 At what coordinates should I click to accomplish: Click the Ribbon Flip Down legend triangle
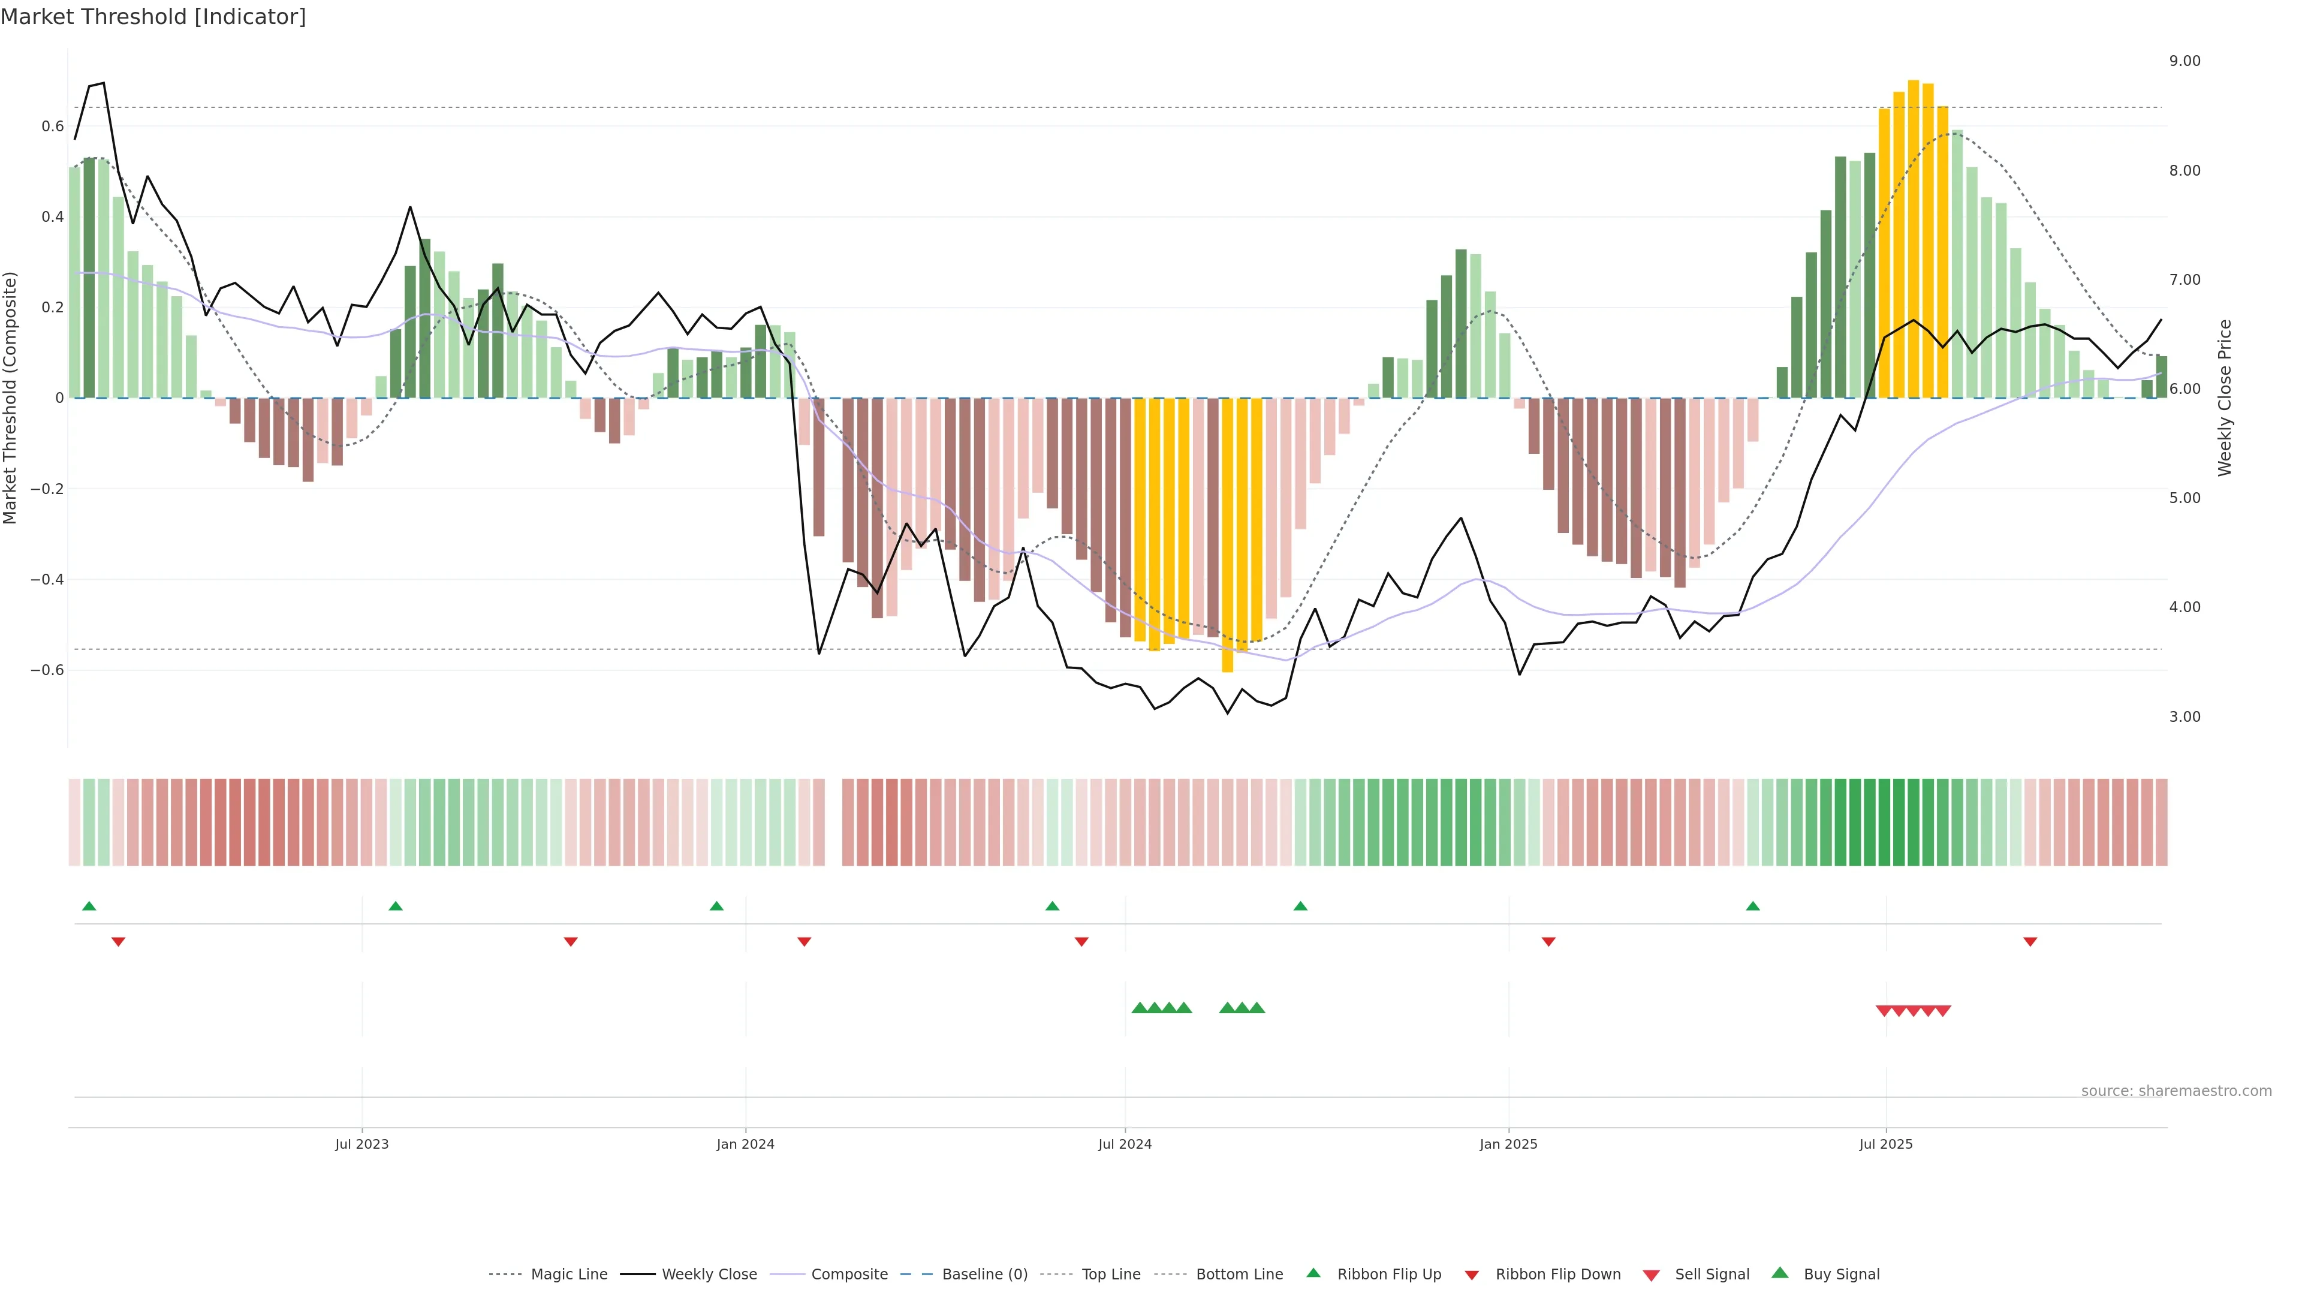pyautogui.click(x=1472, y=1275)
